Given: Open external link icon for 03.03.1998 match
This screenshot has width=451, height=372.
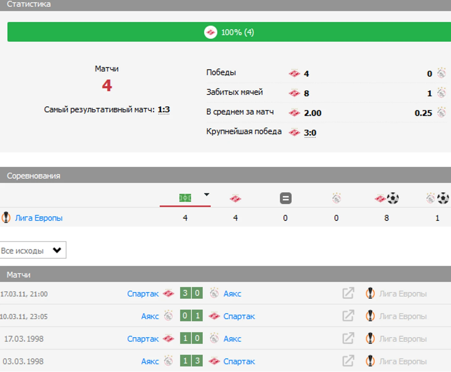Looking at the screenshot, I should 348,361.
